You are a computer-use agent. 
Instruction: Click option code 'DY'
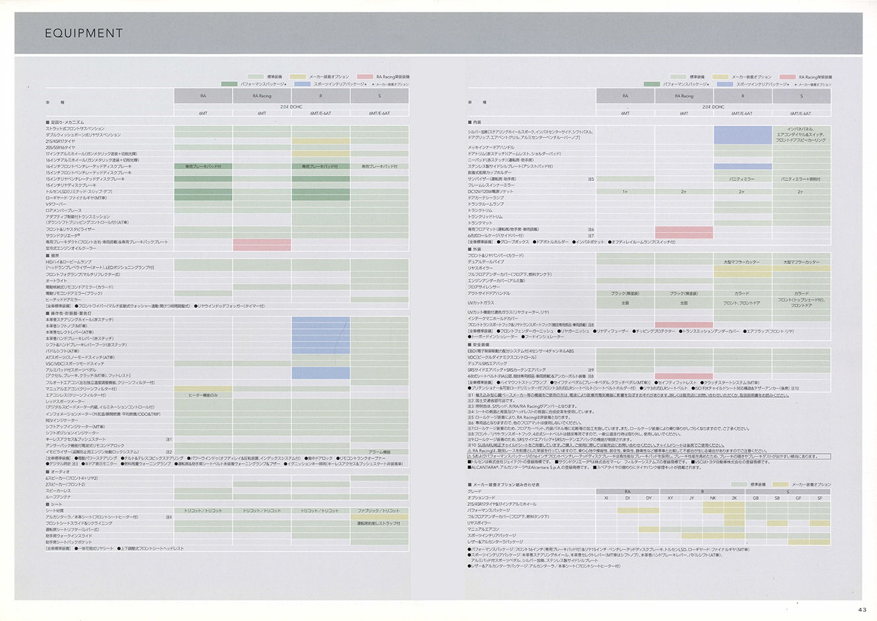click(649, 497)
